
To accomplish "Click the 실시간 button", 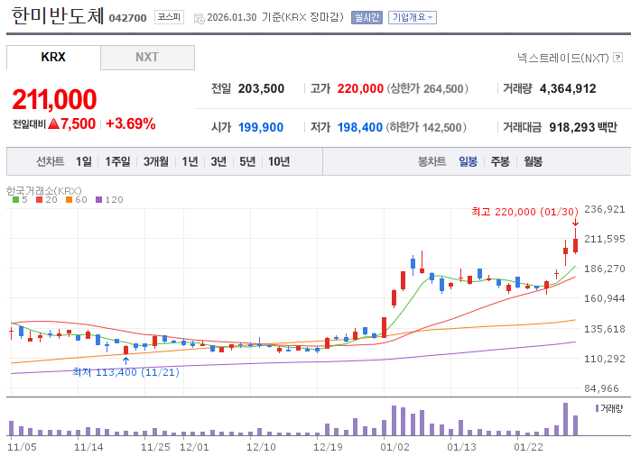I will [x=367, y=17].
